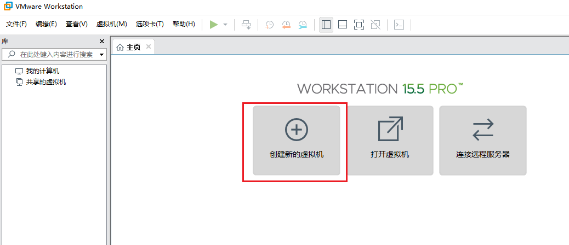Close the 主页 tab
Image resolution: width=569 pixels, height=245 pixels.
click(149, 46)
